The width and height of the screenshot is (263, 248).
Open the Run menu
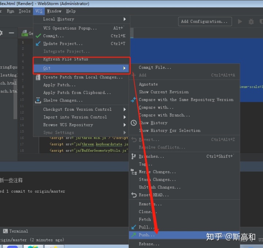(x=10, y=11)
